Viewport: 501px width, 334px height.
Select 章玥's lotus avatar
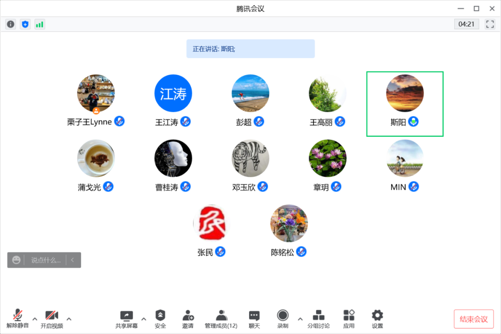click(x=328, y=158)
